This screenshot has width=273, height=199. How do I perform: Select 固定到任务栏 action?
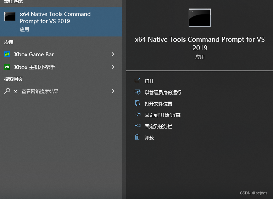coord(158,126)
